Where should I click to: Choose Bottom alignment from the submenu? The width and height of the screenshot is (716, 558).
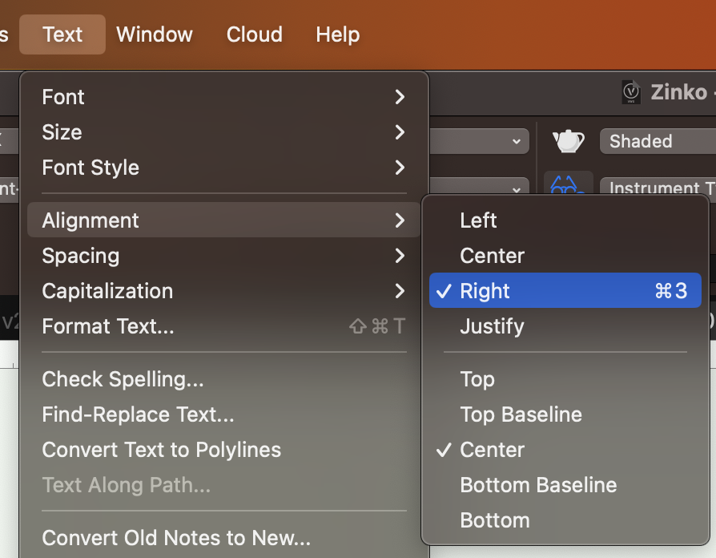coord(494,520)
